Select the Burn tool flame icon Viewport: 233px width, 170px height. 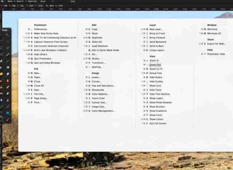tap(8, 81)
